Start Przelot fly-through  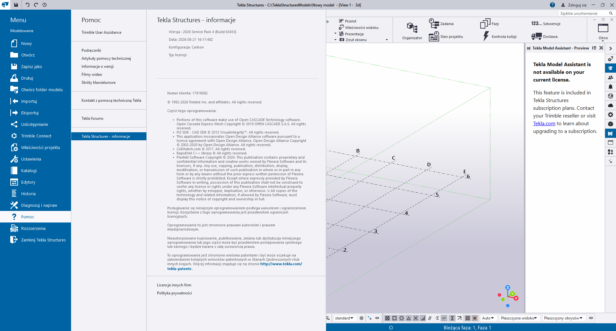[348, 21]
